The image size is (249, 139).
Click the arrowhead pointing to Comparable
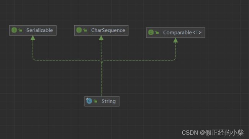click(x=175, y=40)
